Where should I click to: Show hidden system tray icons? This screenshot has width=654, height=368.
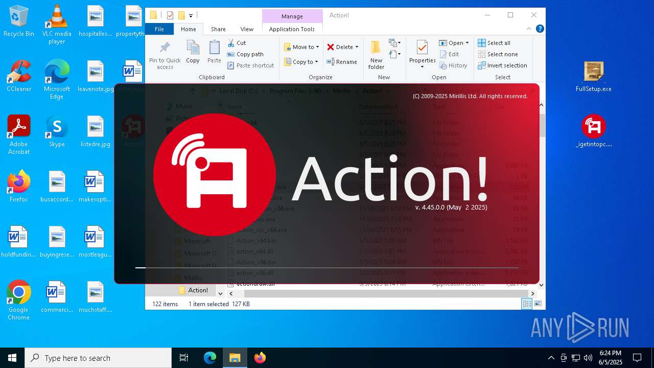551,358
